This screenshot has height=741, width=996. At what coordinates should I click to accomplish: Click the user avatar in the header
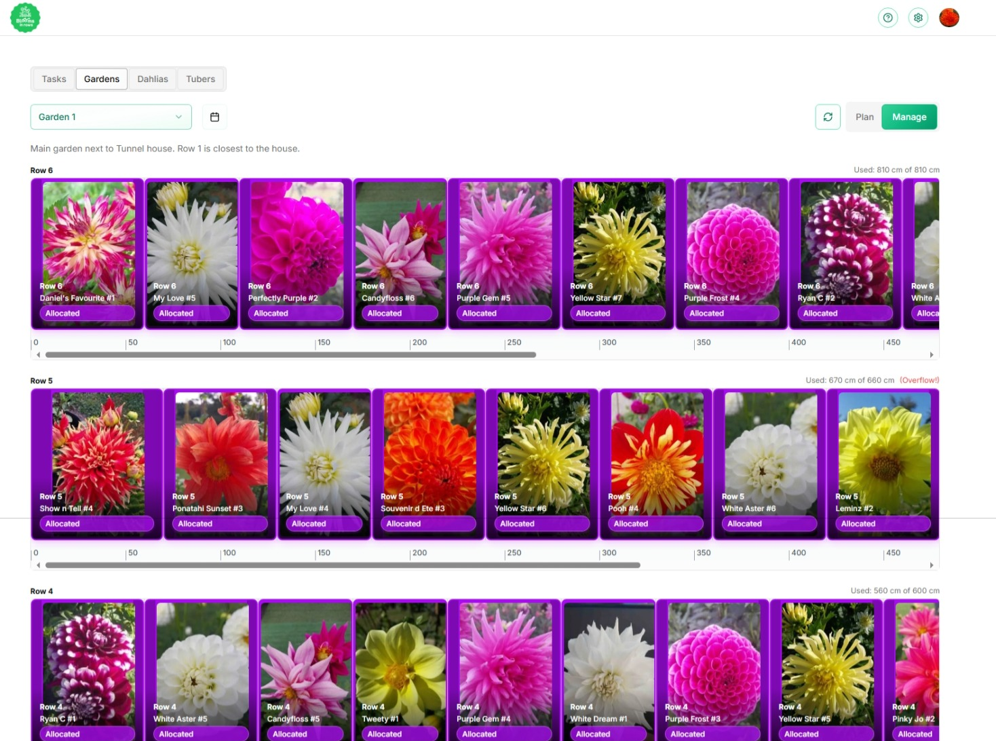949,18
